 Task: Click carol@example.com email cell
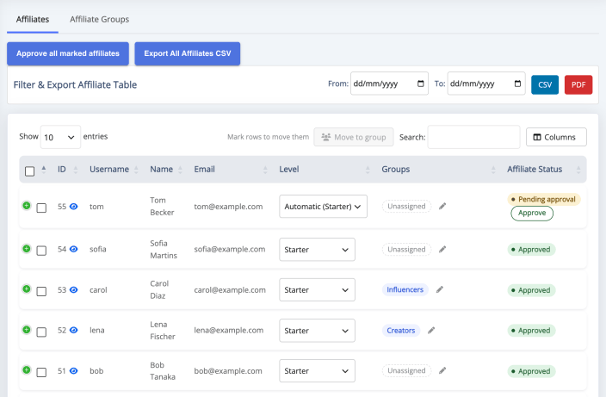pyautogui.click(x=230, y=290)
